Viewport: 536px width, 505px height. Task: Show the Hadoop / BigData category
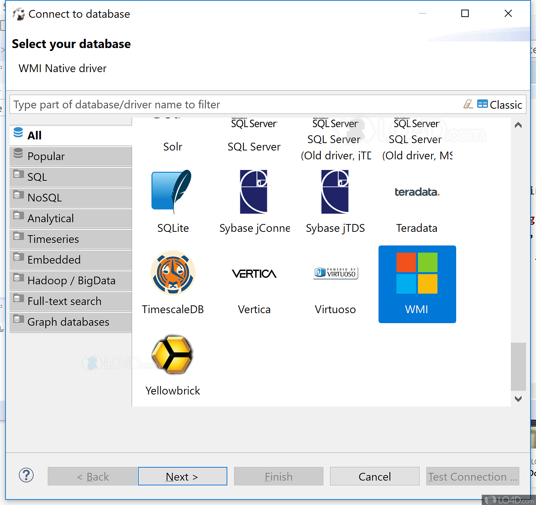click(71, 281)
